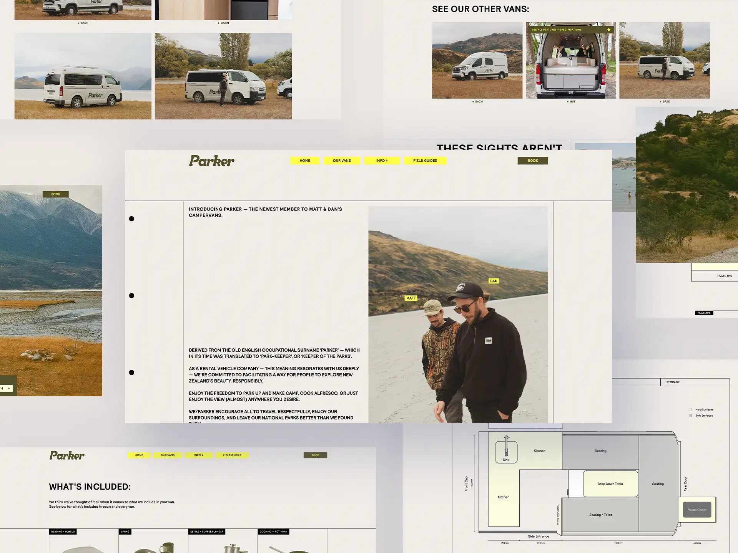
Task: Select HOME in the bottom-left page navigation
Action: [139, 455]
